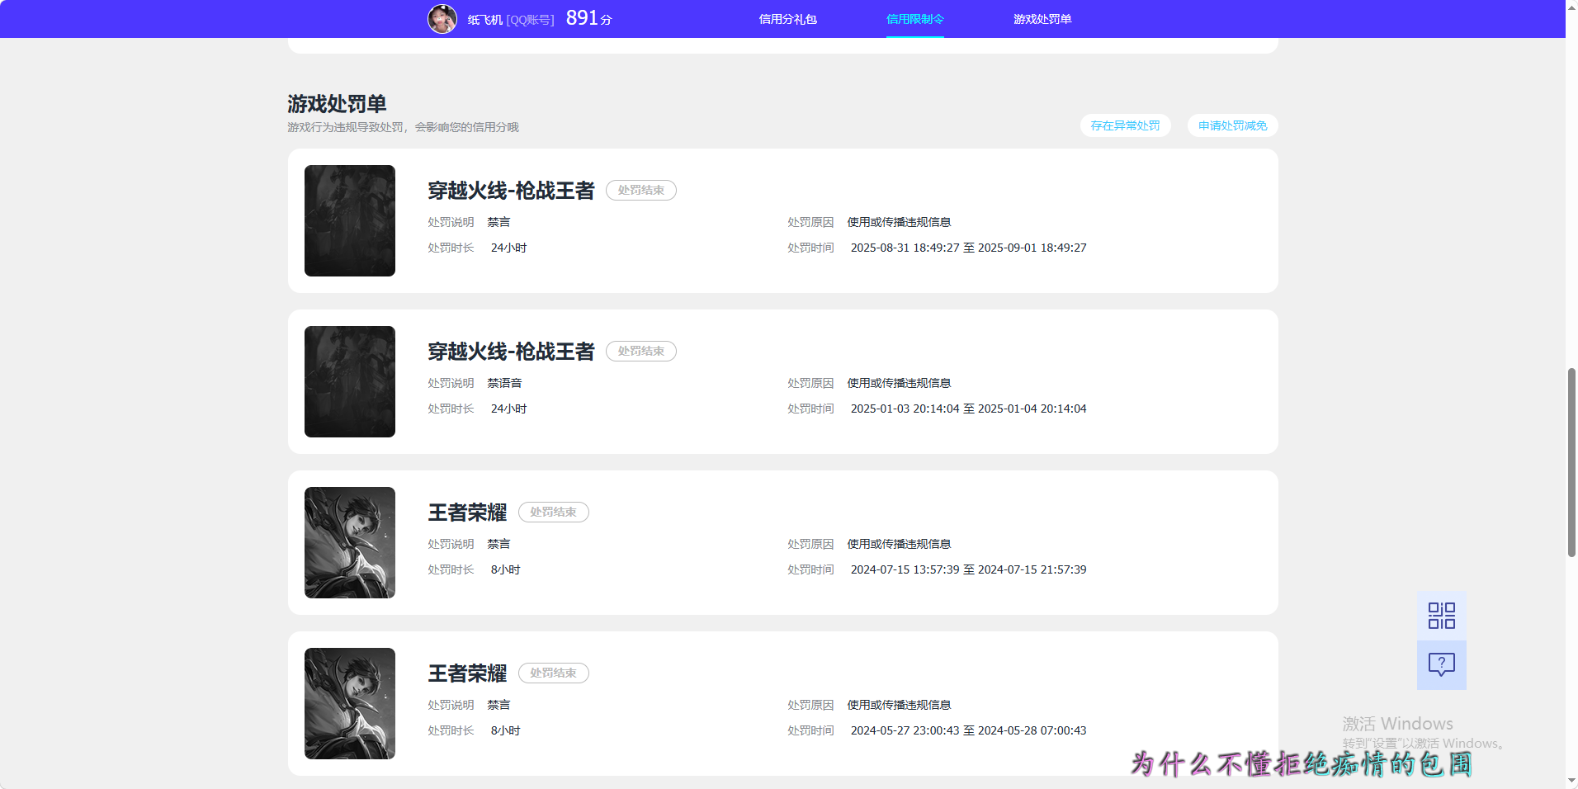Click the user avatar in the header
Screen dimensions: 1578x789
coord(442,18)
